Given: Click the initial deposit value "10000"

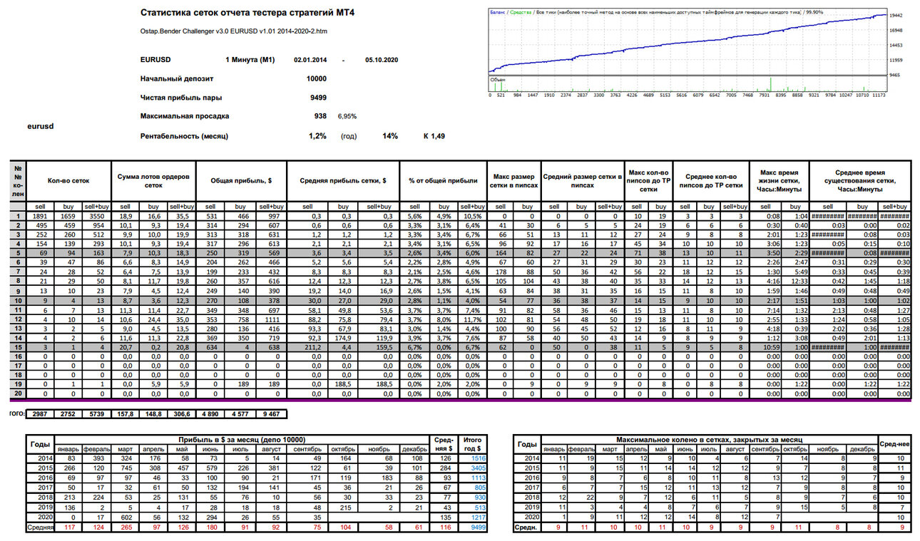Looking at the screenshot, I should point(317,78).
